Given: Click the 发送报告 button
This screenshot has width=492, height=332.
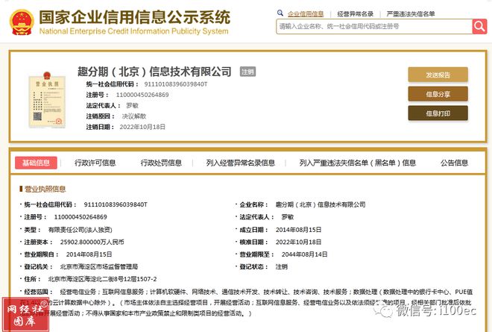Looking at the screenshot, I should 438,75.
